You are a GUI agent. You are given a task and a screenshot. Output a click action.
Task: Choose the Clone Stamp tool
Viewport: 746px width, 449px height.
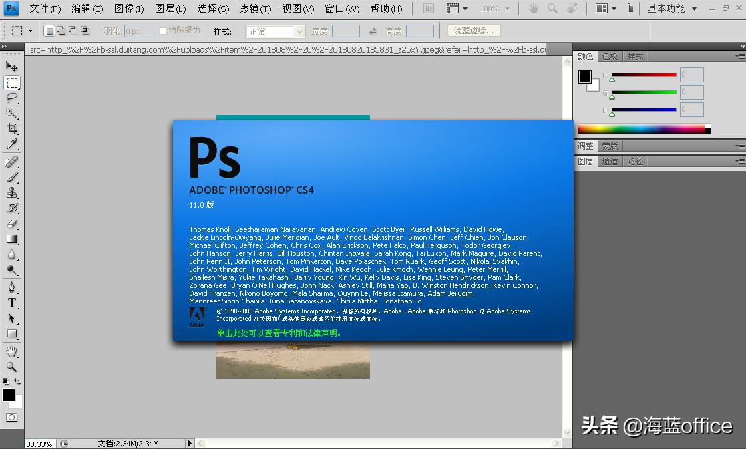click(11, 192)
